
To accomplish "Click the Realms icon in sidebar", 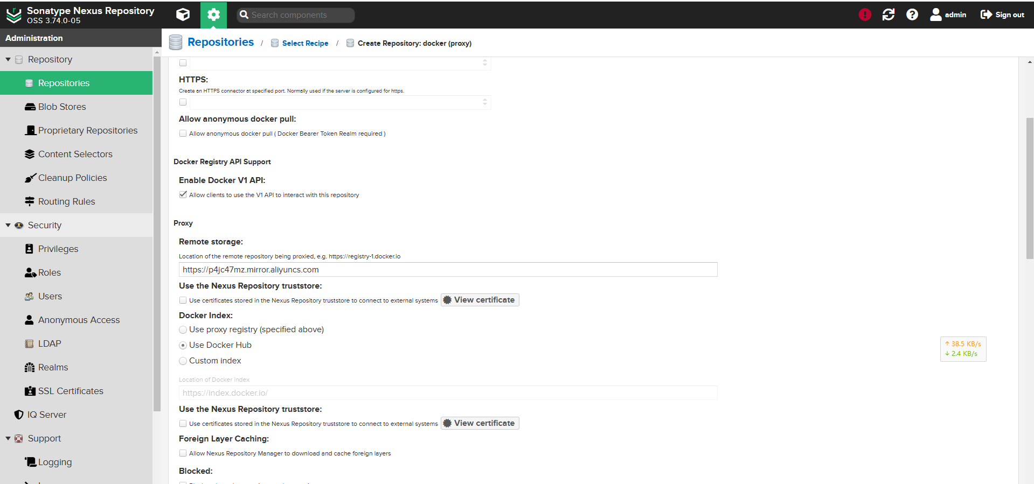I will [x=30, y=367].
